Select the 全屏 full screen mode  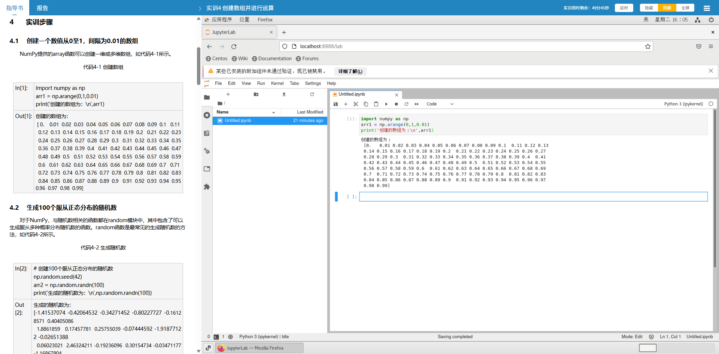(685, 8)
